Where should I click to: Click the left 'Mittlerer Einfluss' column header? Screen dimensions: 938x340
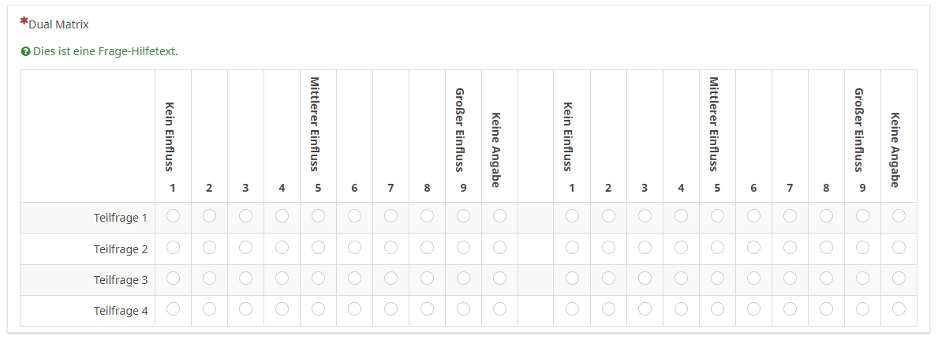(315, 124)
